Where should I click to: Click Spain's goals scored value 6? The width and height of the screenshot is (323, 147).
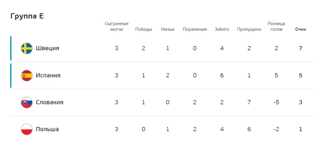point(222,76)
